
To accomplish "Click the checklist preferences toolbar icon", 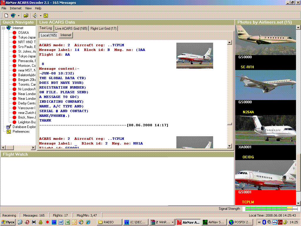I will pos(46,16).
